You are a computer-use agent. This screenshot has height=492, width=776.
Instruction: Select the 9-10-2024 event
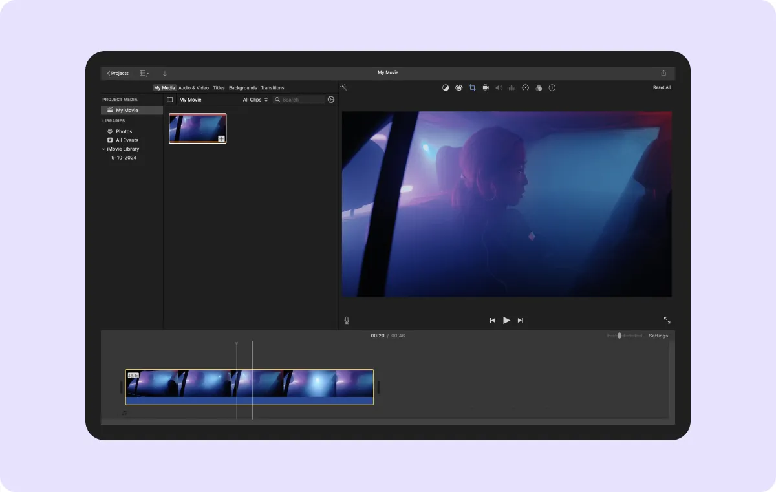pyautogui.click(x=124, y=158)
